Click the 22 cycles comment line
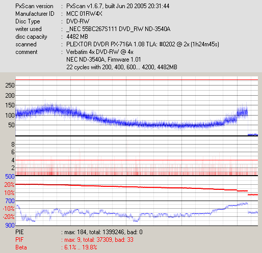This screenshot has height=253, width=262. click(122, 67)
